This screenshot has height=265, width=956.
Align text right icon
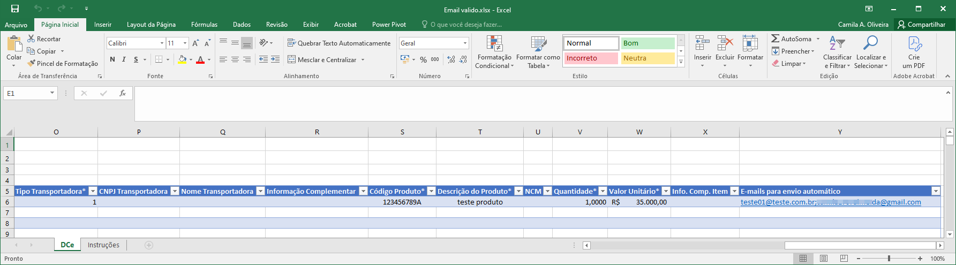tap(247, 59)
